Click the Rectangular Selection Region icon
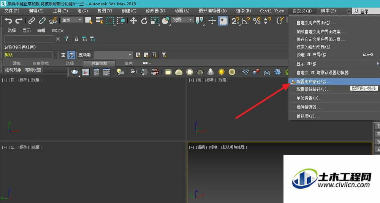380x203 pixels. tap(110, 21)
